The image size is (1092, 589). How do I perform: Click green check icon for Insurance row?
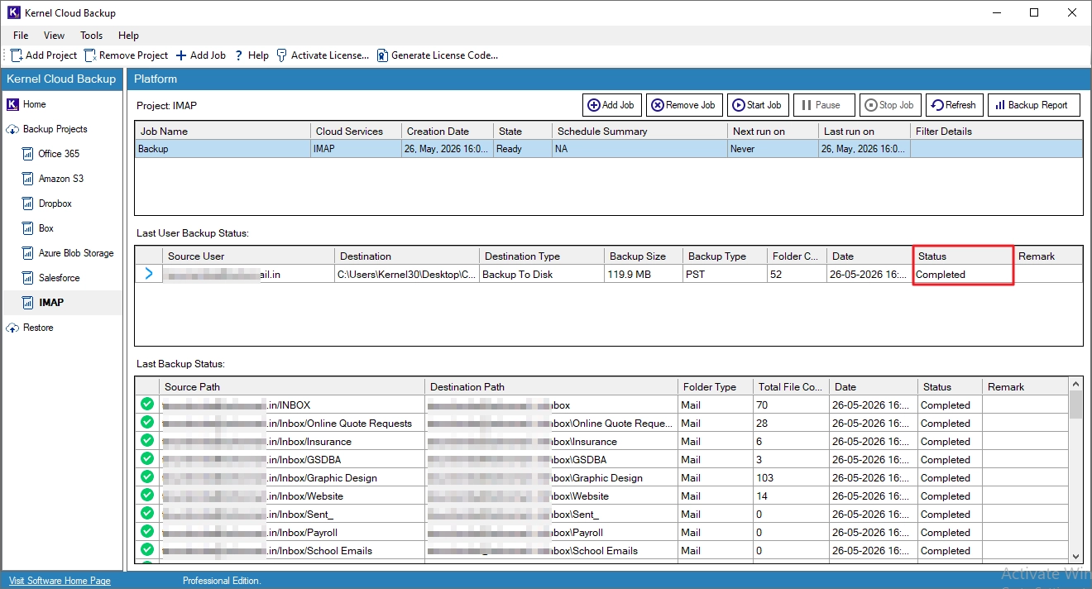[147, 441]
